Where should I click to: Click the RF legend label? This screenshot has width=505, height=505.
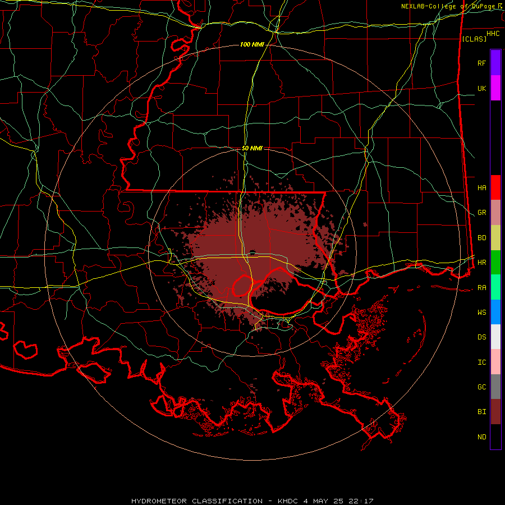point(481,63)
